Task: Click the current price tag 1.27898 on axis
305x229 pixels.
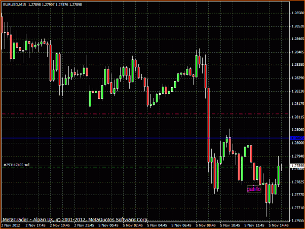Action: (297, 166)
